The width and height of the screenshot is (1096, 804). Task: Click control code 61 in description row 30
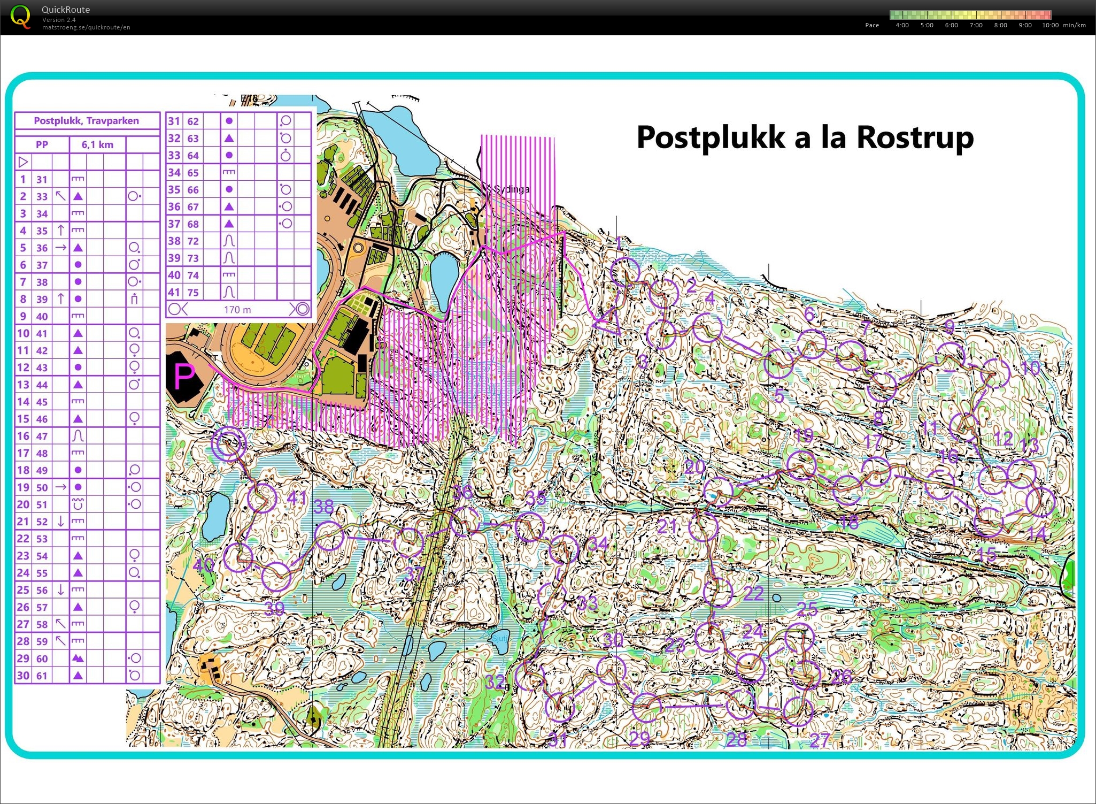[42, 676]
